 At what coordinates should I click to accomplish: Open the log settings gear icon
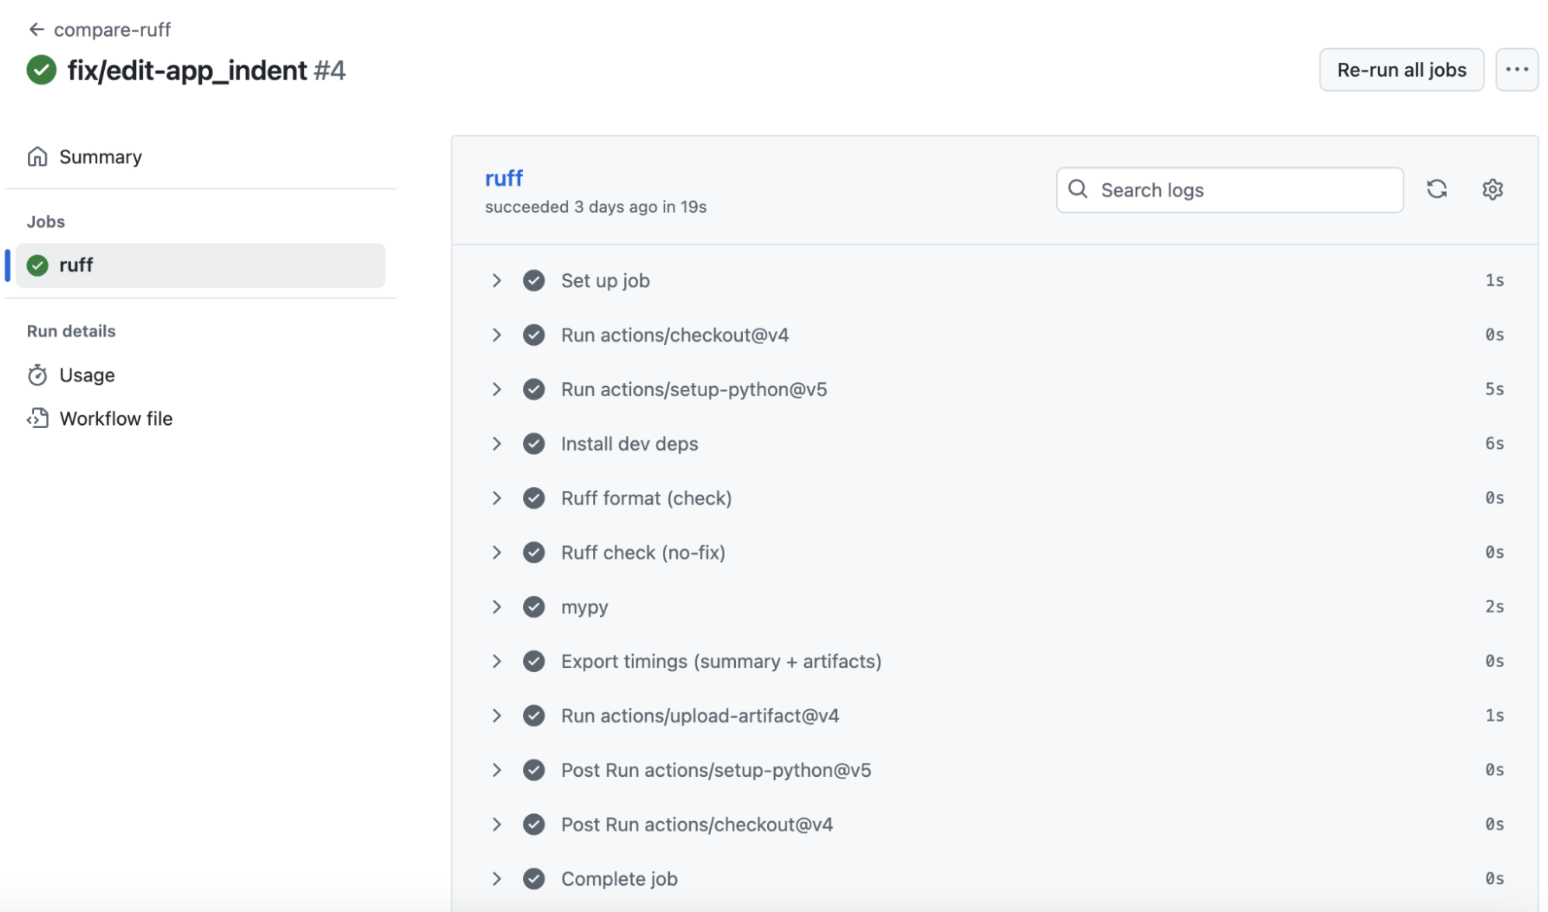1492,190
